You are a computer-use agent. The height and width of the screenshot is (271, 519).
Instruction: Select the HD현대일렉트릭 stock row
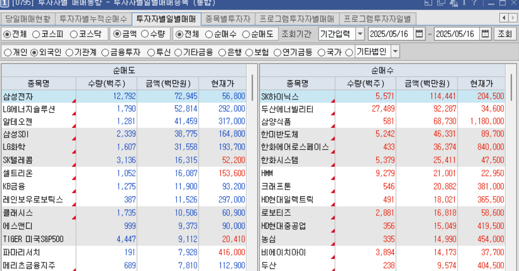coord(383,200)
